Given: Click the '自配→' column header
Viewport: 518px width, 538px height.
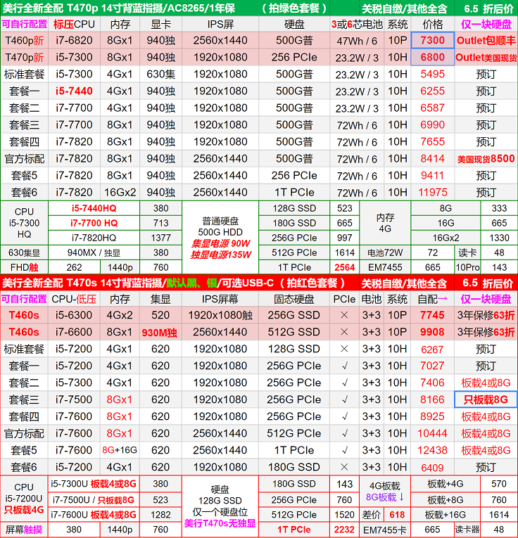Looking at the screenshot, I should tap(433, 299).
